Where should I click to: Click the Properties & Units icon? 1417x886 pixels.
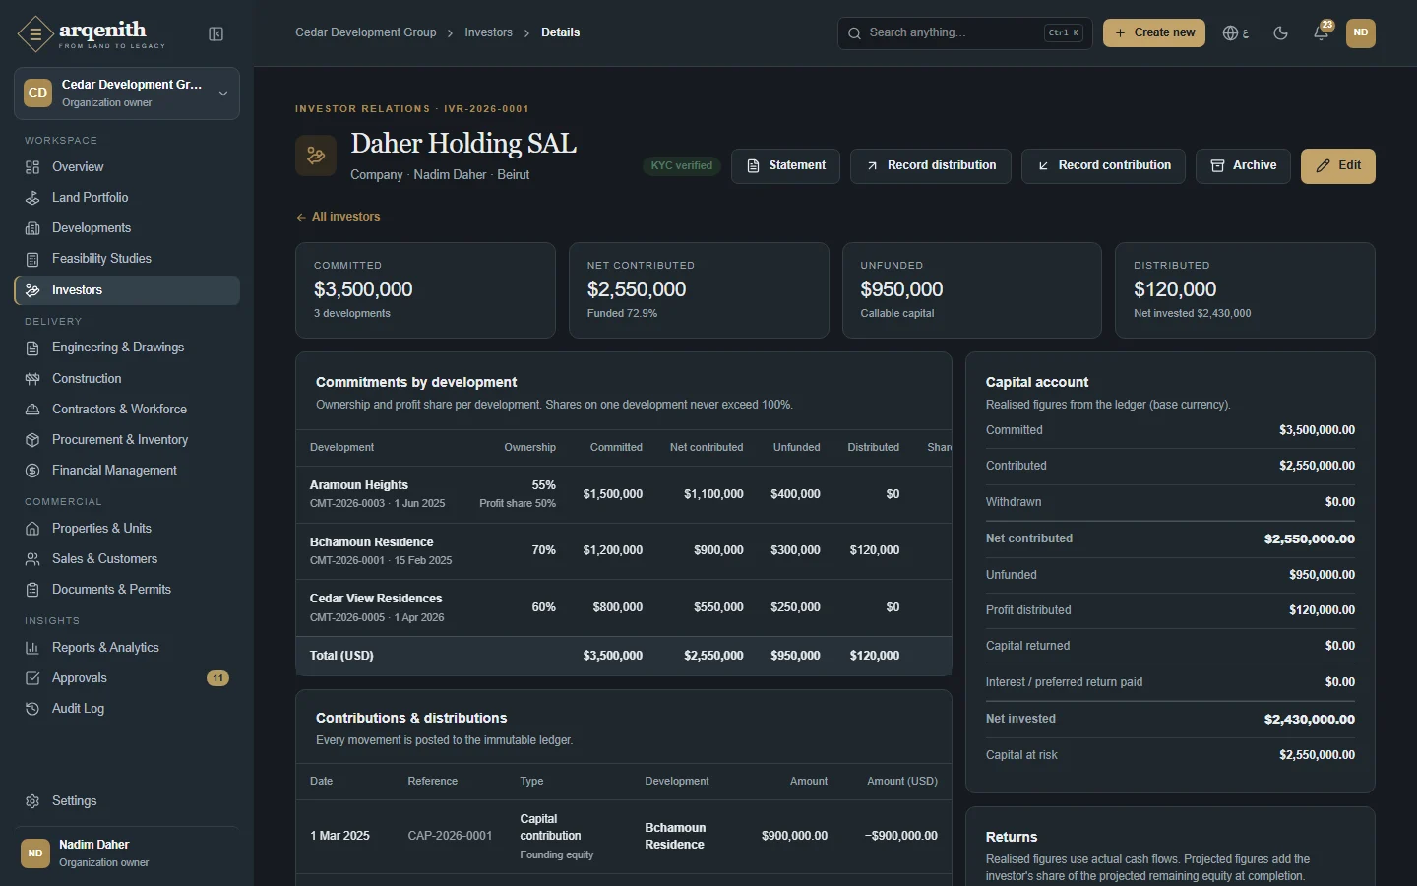tap(32, 529)
